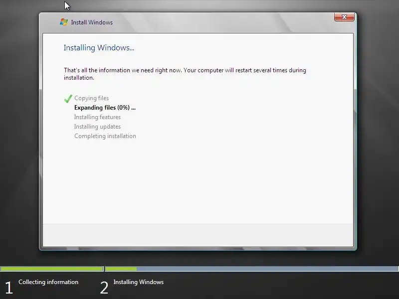
Task: Click the 'Installing Windows' stage label at bottom
Action: [139, 282]
